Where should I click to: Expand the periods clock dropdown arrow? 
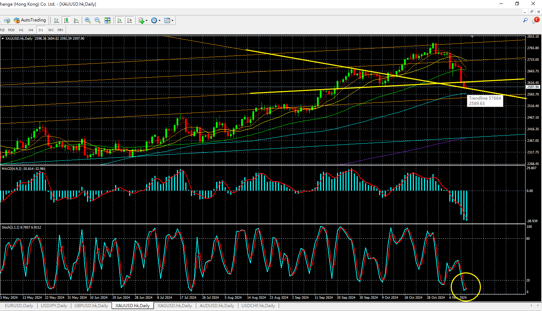coord(159,20)
